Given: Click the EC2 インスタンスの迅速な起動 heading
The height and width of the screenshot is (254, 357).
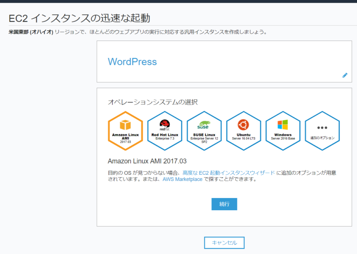Looking at the screenshot, I should (x=79, y=18).
